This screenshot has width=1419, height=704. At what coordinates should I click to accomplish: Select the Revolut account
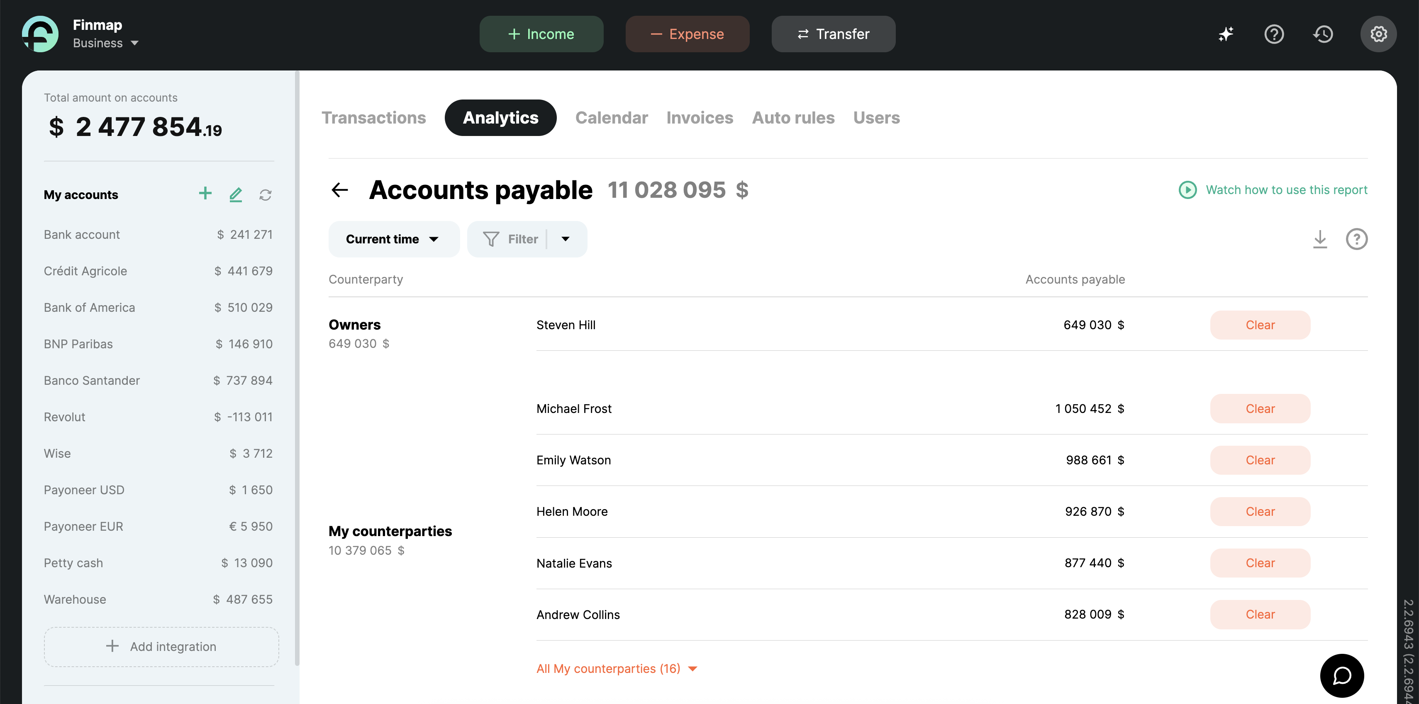tap(158, 417)
